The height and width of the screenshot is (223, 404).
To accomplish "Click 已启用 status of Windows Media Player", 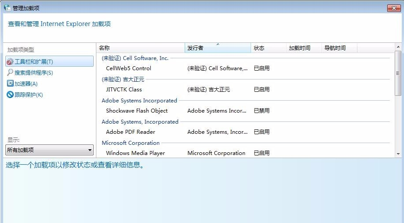I will 262,153.
